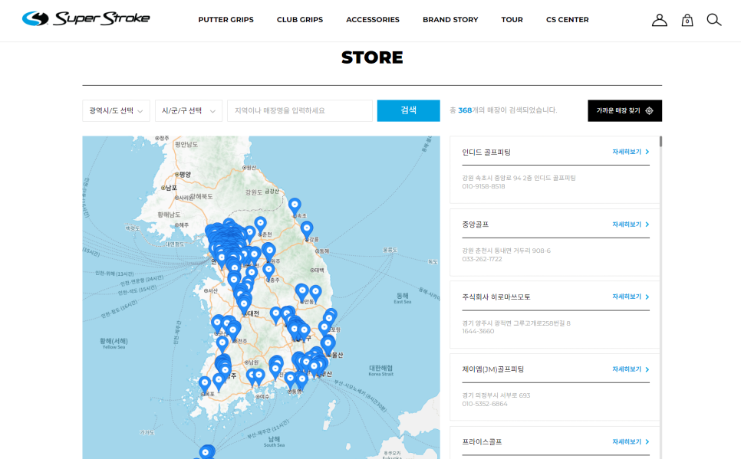Image resolution: width=741 pixels, height=459 pixels.
Task: Click the store list scrollbar thumb
Action: coord(660,141)
